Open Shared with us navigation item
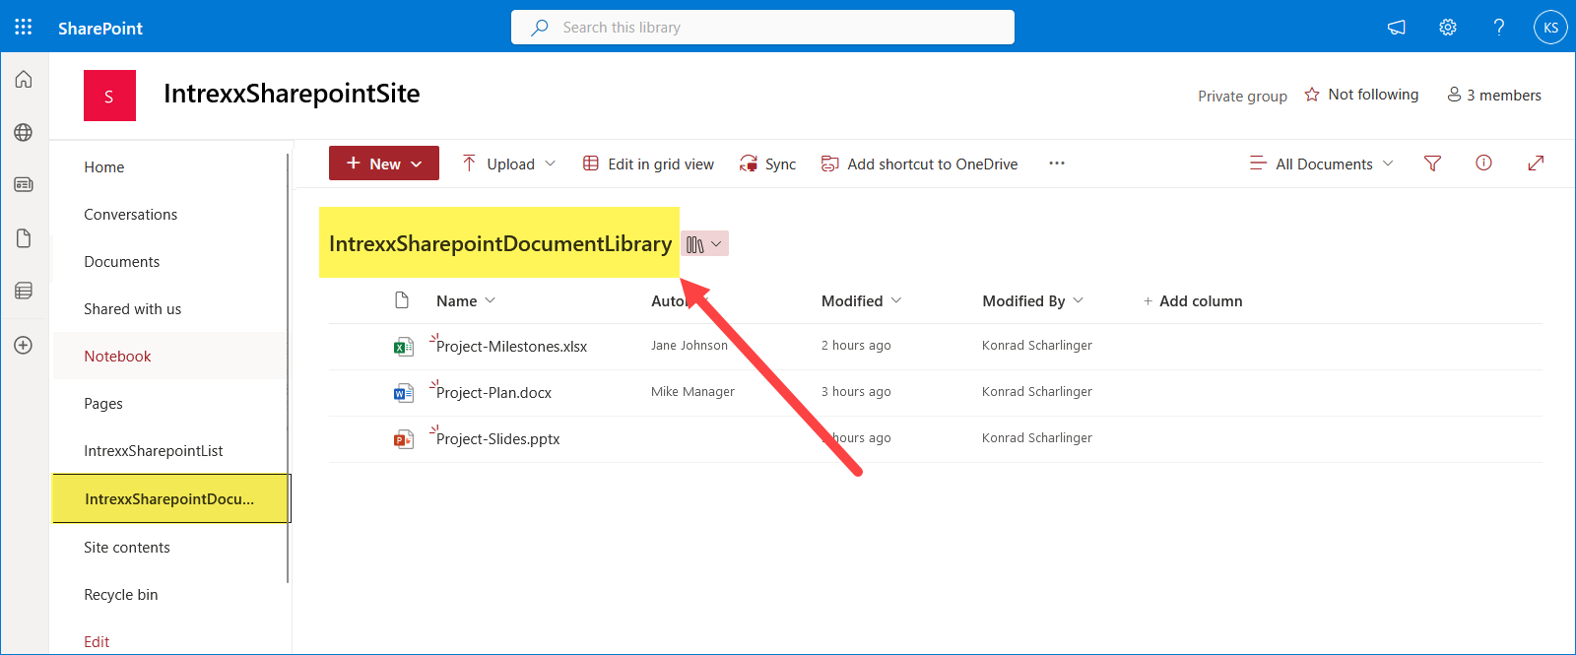1576x655 pixels. coord(133,309)
